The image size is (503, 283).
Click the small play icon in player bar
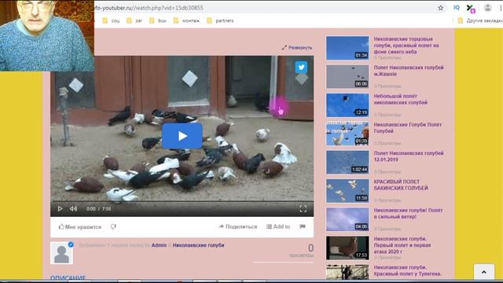tap(60, 209)
